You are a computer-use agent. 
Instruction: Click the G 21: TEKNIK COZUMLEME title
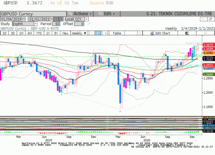click(179, 14)
